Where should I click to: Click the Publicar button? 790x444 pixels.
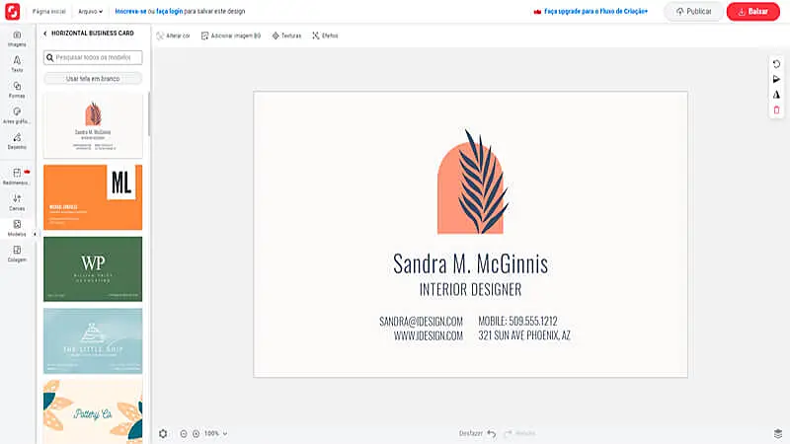click(694, 11)
